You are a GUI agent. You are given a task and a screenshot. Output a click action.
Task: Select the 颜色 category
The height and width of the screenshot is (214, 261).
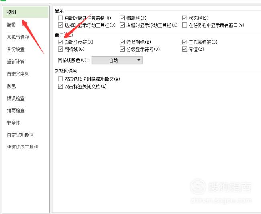(x=11, y=86)
